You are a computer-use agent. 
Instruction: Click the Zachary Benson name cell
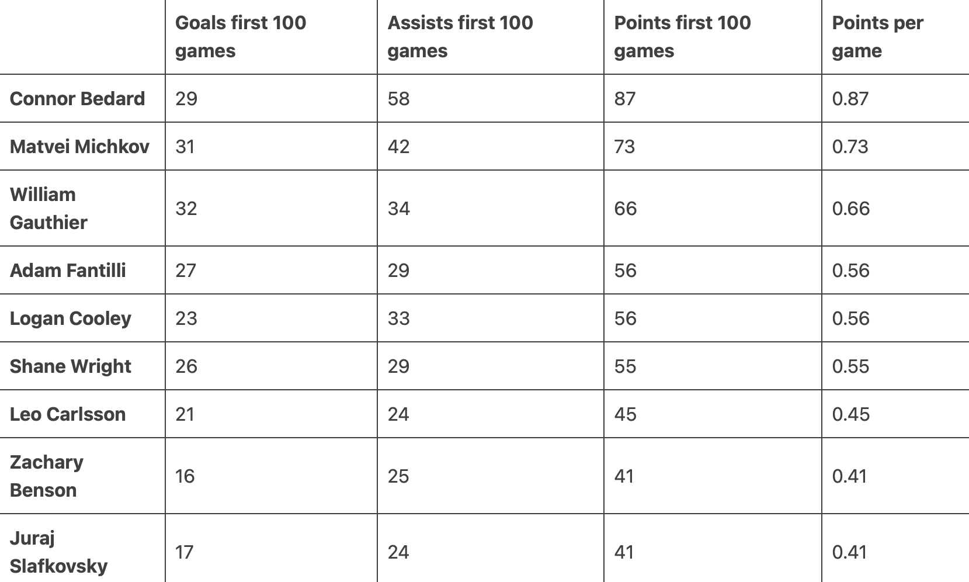point(47,476)
